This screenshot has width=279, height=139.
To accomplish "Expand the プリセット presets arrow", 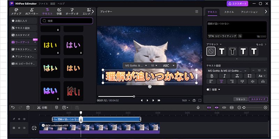I will [221, 44].
